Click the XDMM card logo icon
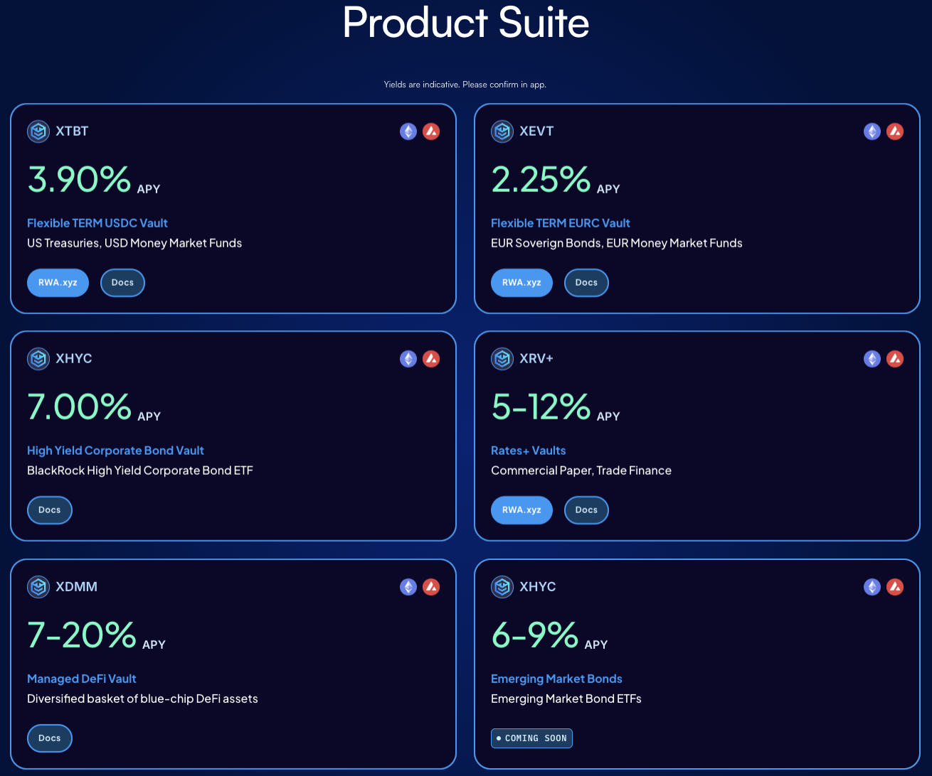Image resolution: width=932 pixels, height=776 pixels. coord(38,587)
